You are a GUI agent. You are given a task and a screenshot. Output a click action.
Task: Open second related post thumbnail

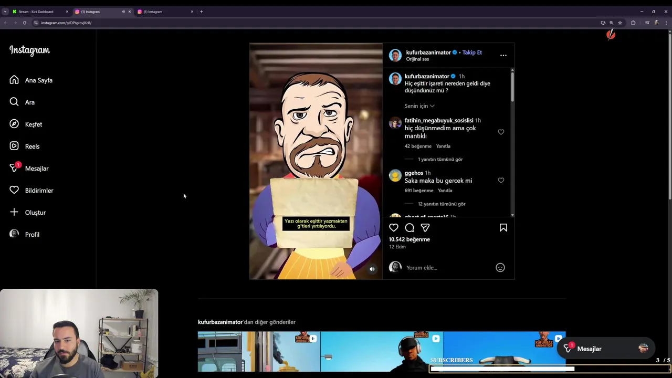[382, 351]
